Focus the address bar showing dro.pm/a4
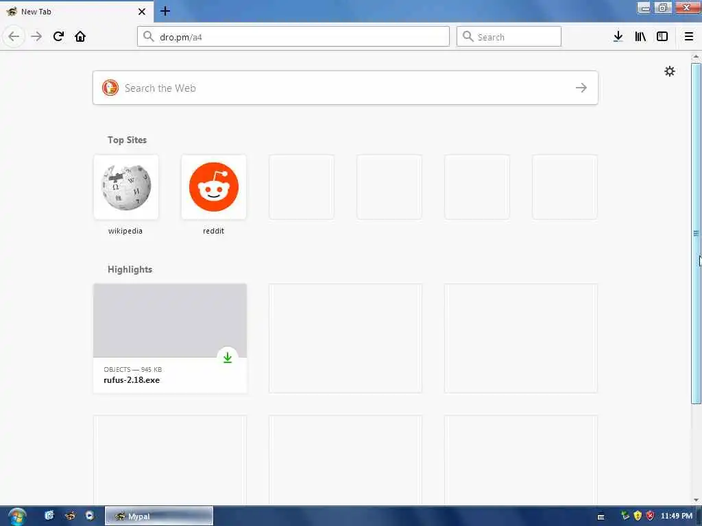702x526 pixels. pos(293,36)
